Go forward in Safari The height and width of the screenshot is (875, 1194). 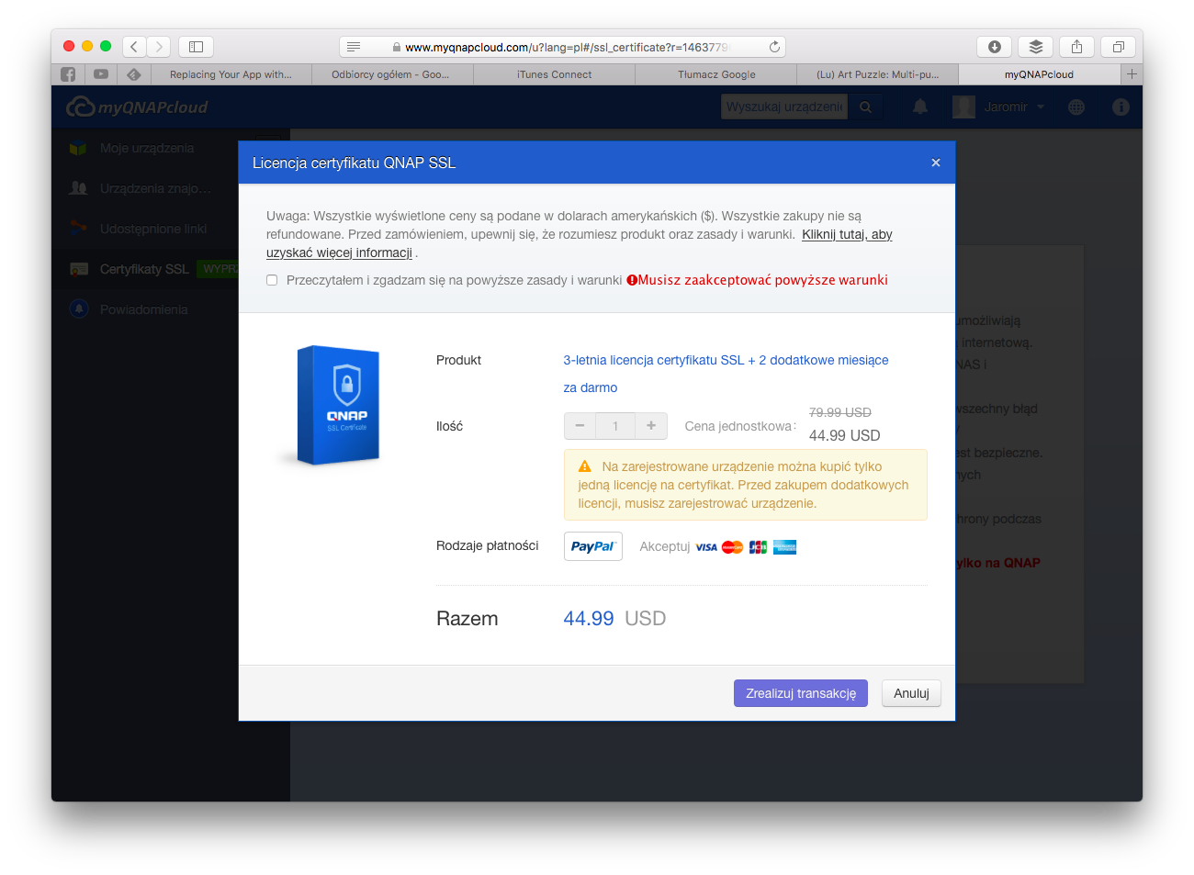point(159,46)
